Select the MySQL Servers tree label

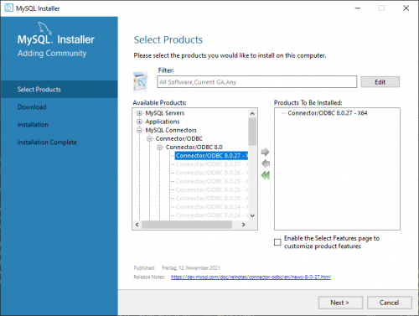point(165,113)
